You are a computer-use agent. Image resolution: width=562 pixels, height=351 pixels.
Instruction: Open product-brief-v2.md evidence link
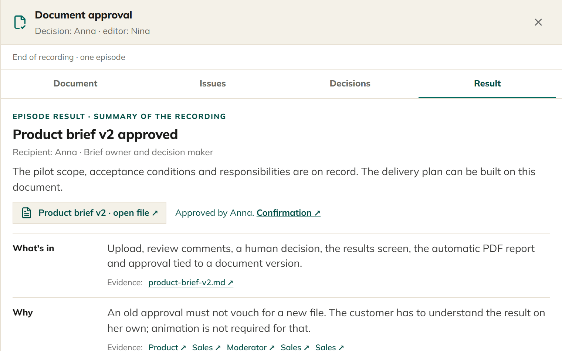coord(191,283)
